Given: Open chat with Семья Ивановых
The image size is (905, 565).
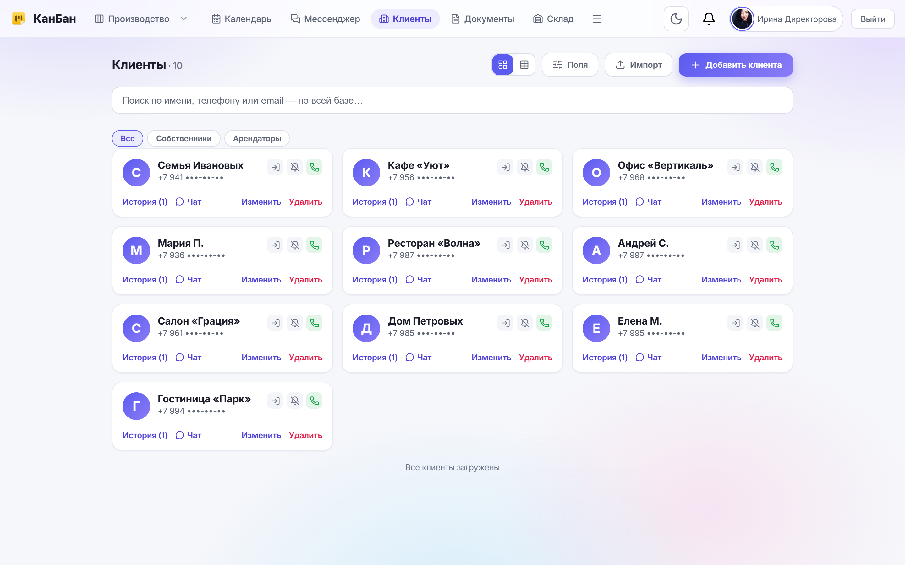Looking at the screenshot, I should 189,202.
